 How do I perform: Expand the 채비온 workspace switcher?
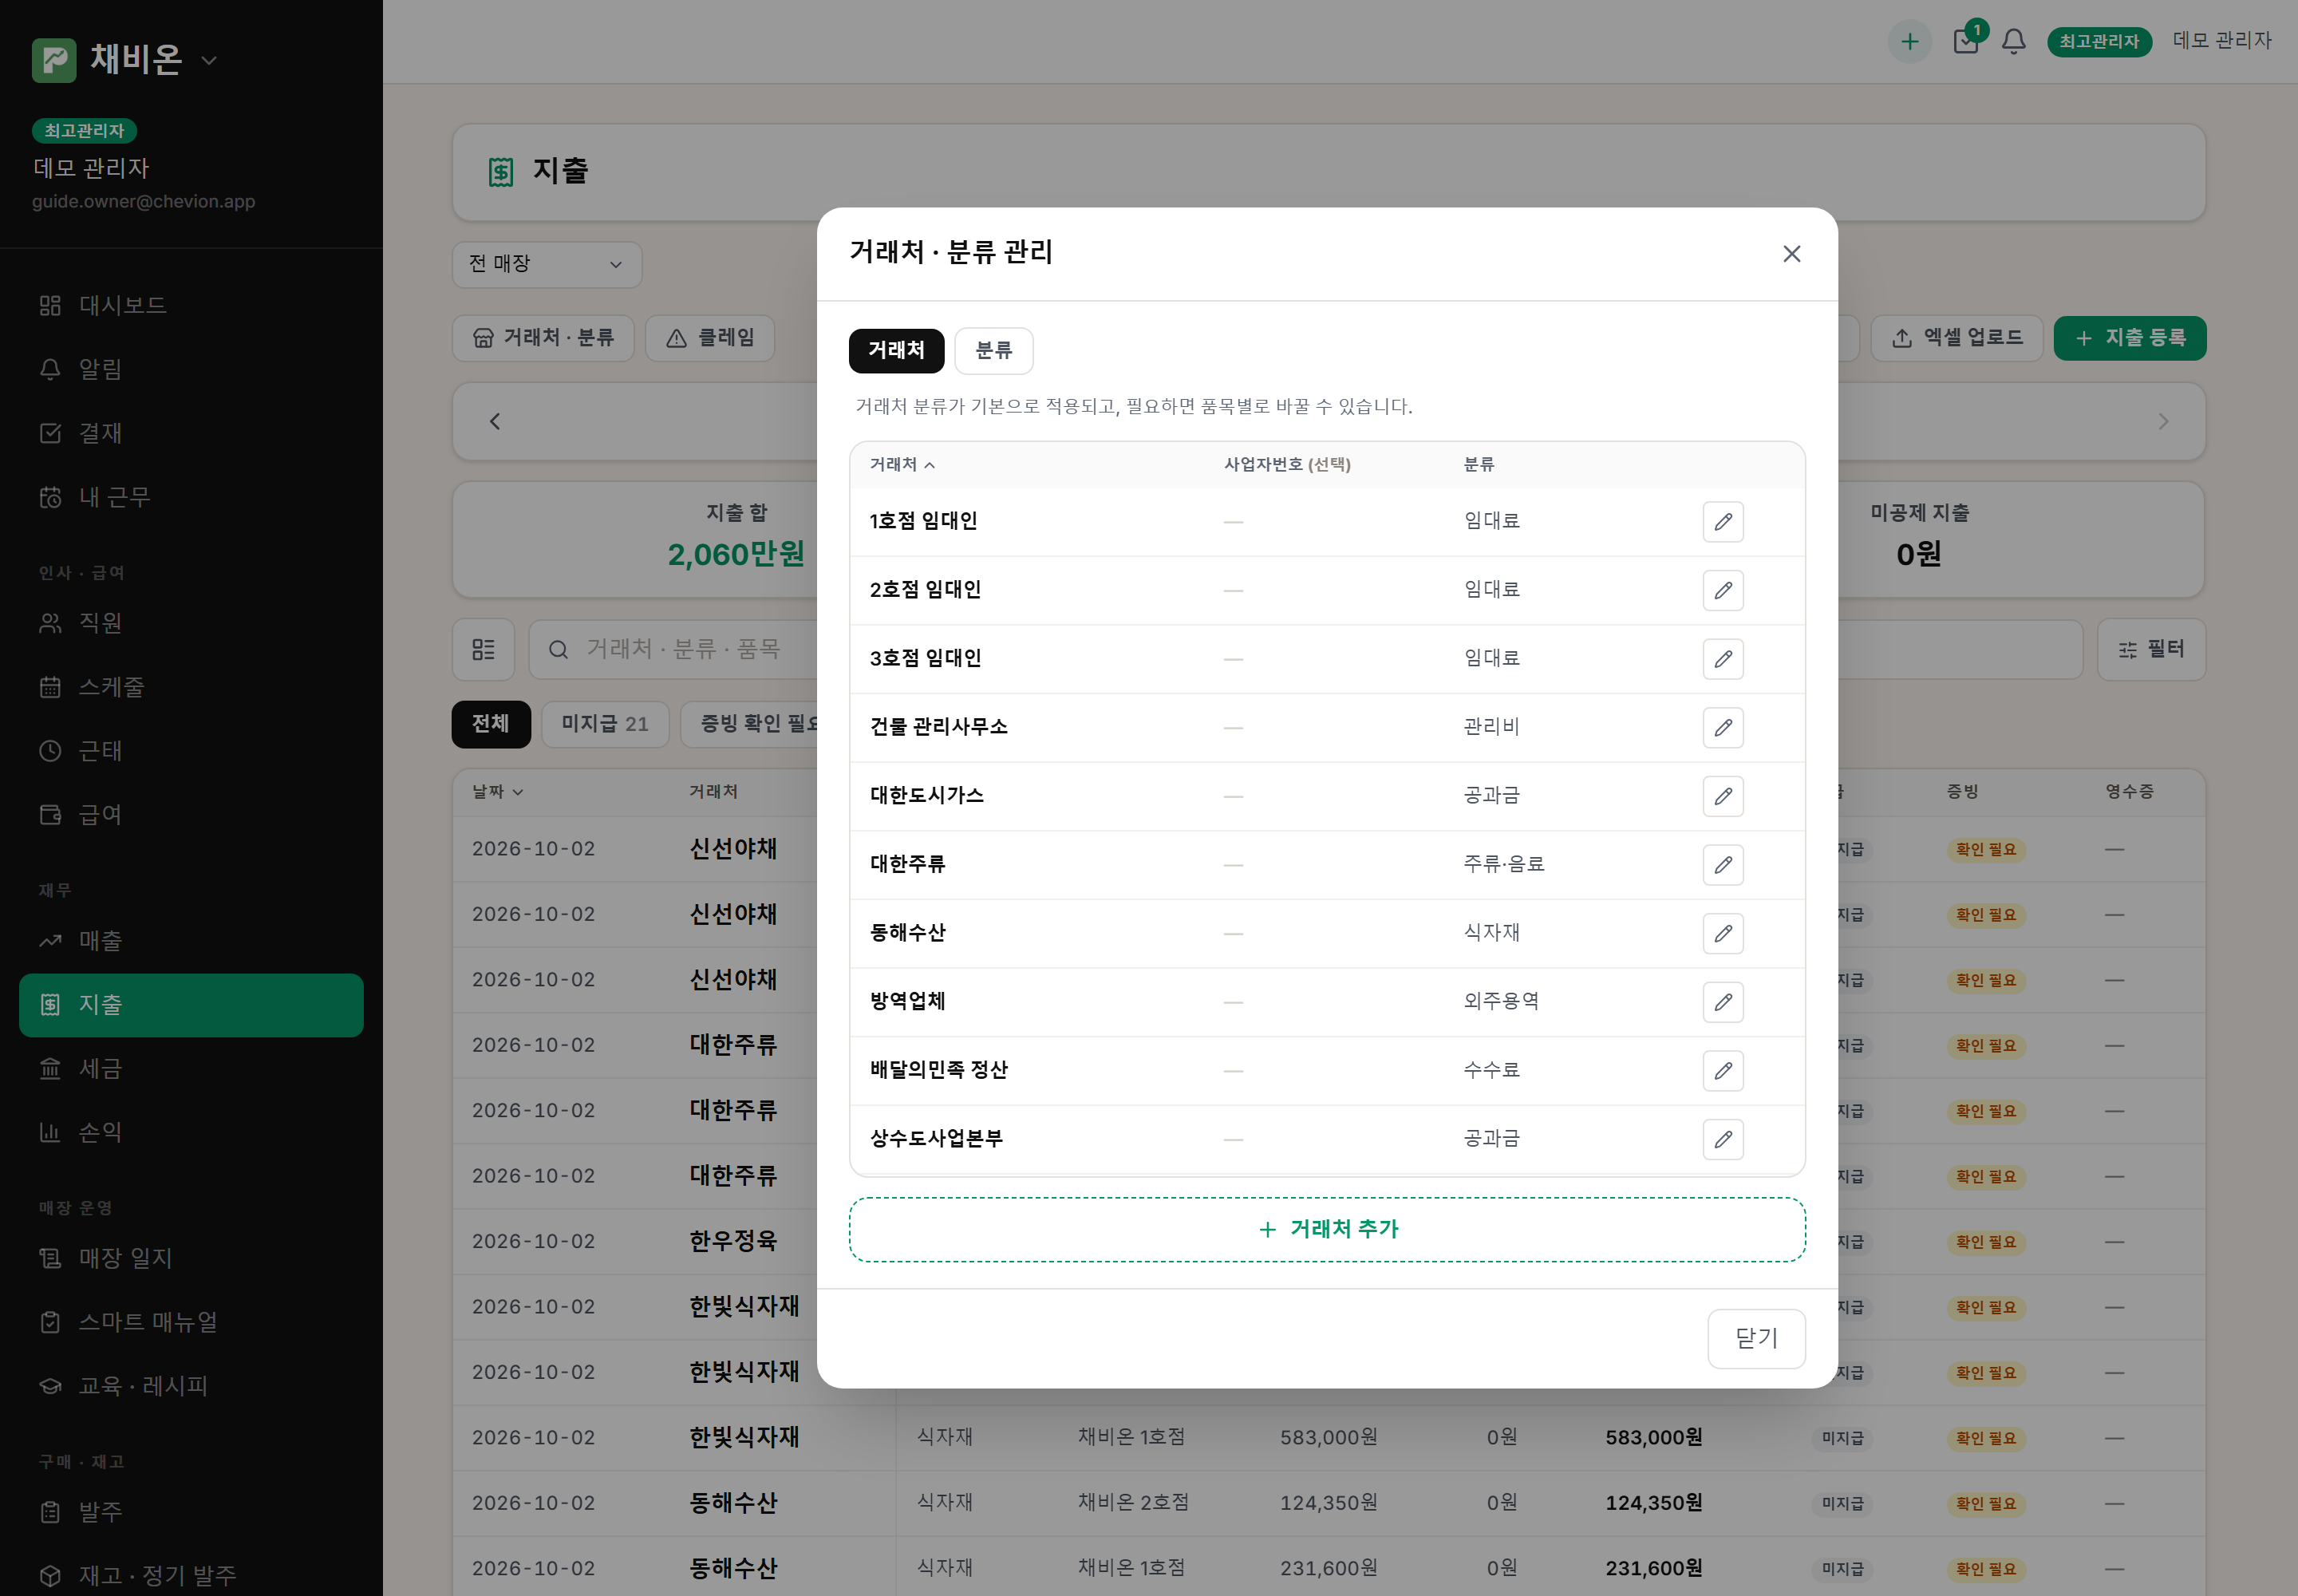click(x=125, y=60)
